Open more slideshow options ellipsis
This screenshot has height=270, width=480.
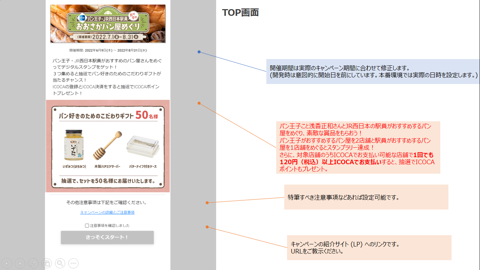tap(73, 263)
